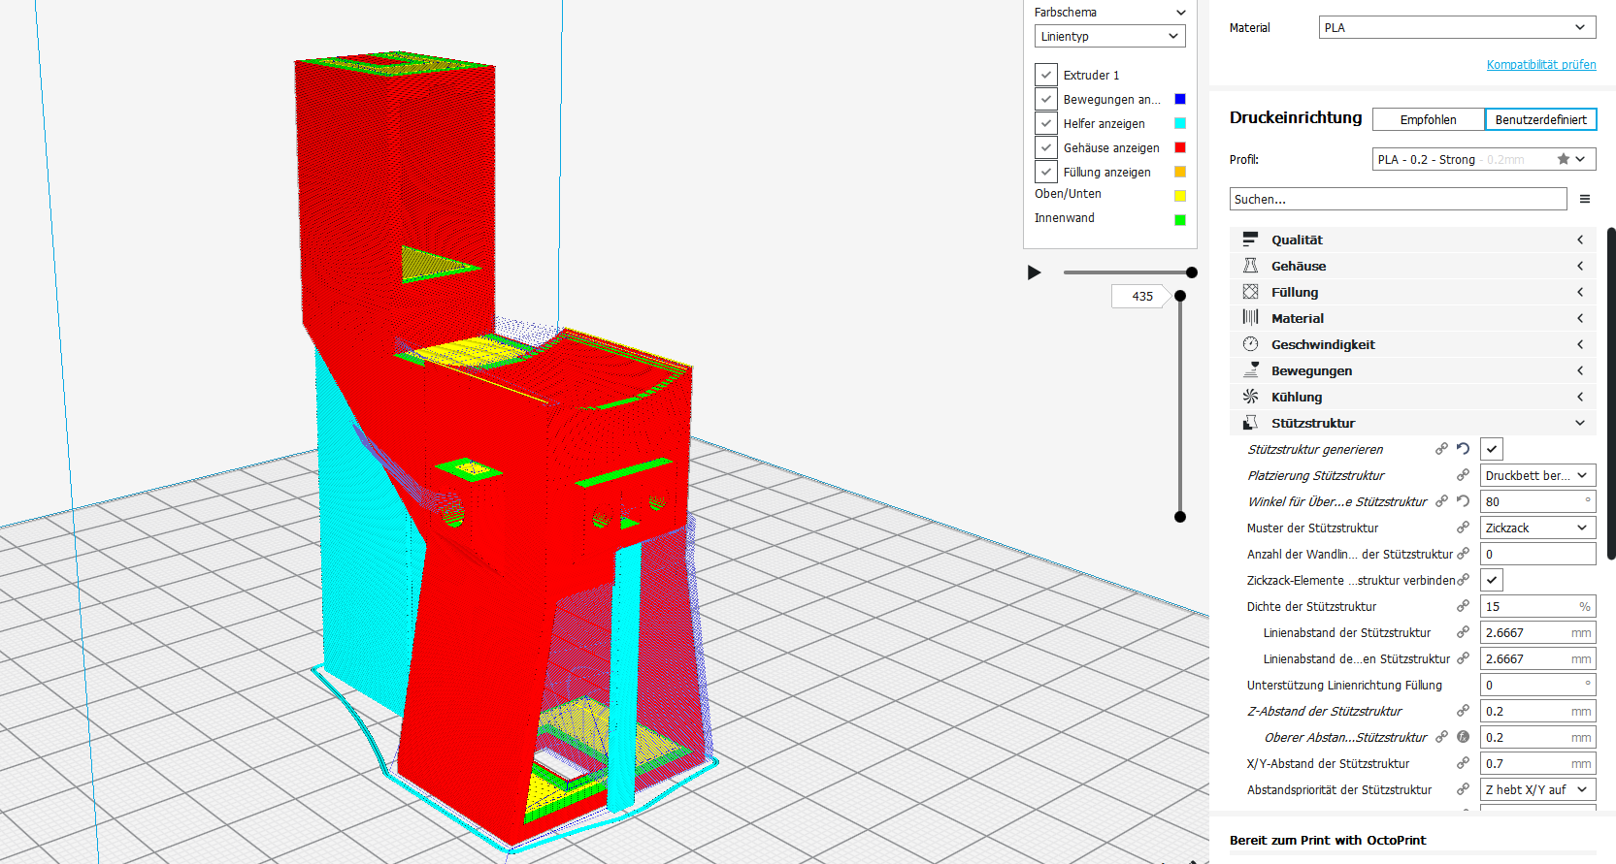
Task: Open the Linientyp color scheme dropdown
Action: pos(1110,36)
